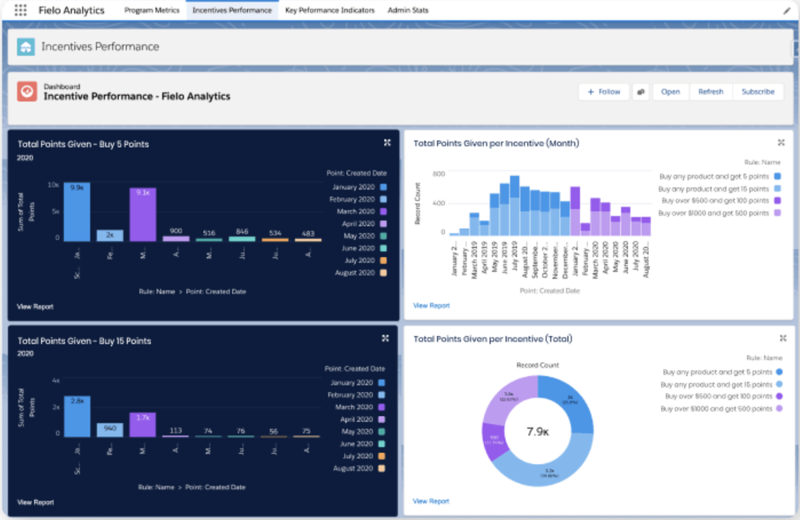Click 'get 5 points' dot in donut chart legend

779,372
